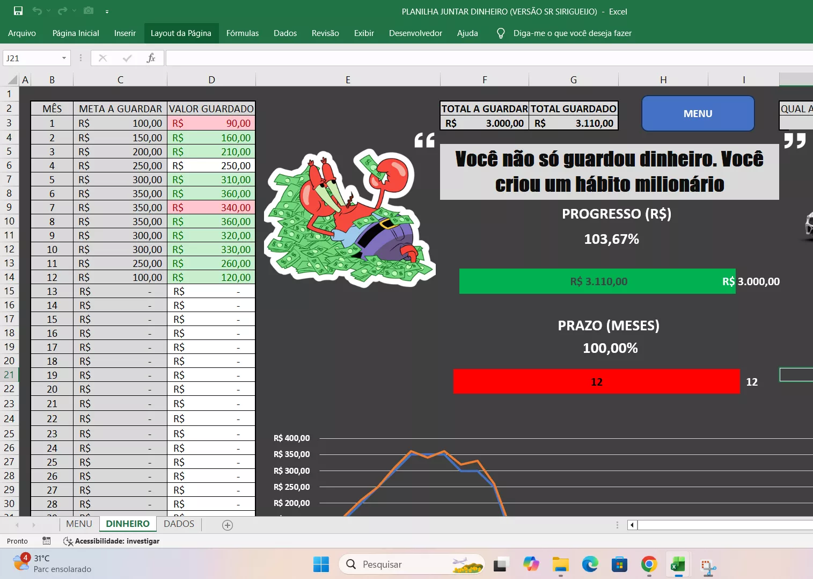
Task: Click the macro record icon in status bar
Action: pos(47,541)
